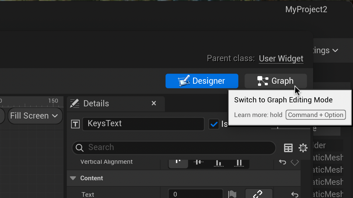Set vertical alignment to bottom
This screenshot has width=353, height=198.
[218, 162]
